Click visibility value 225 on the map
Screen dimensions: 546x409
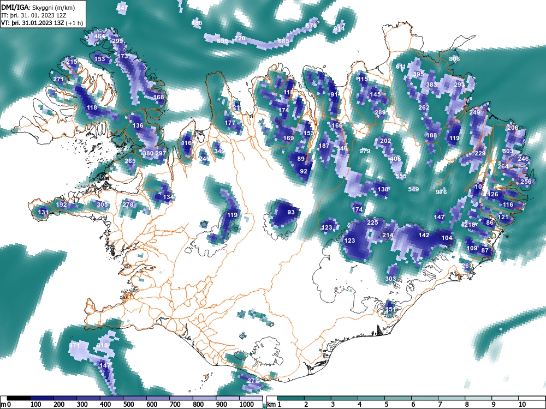372,222
